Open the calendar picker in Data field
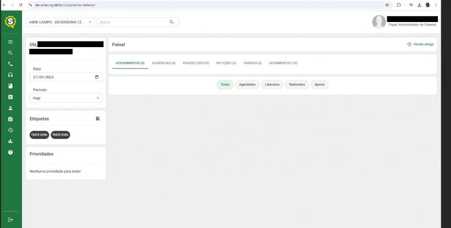Image resolution: width=451 pixels, height=228 pixels. pyautogui.click(x=97, y=77)
